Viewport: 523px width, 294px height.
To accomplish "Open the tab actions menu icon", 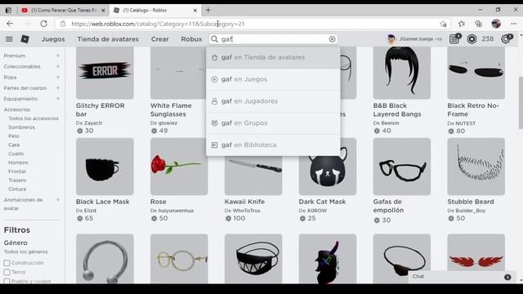I will click(8, 11).
